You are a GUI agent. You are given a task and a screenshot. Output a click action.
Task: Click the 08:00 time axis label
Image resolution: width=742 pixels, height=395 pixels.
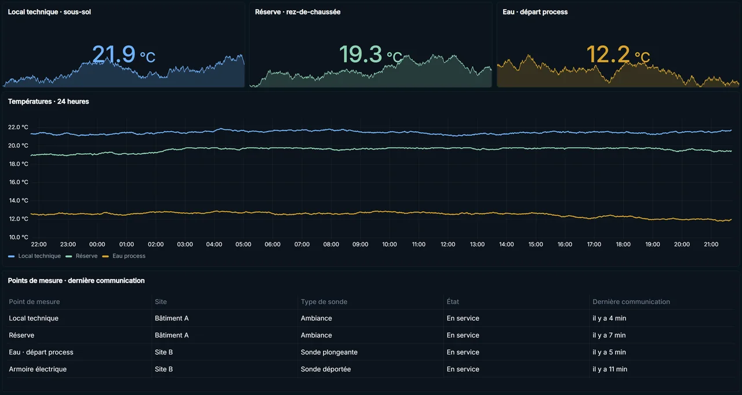331,245
